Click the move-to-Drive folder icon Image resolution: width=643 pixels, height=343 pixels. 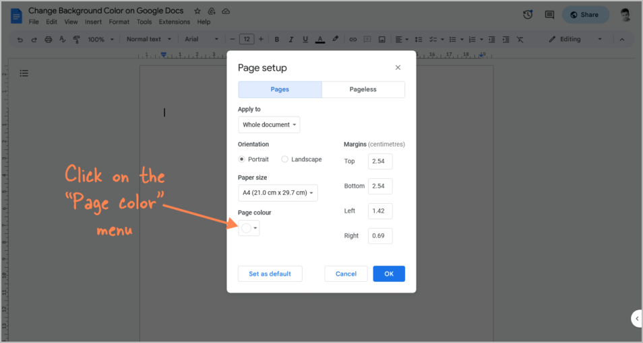(x=212, y=11)
